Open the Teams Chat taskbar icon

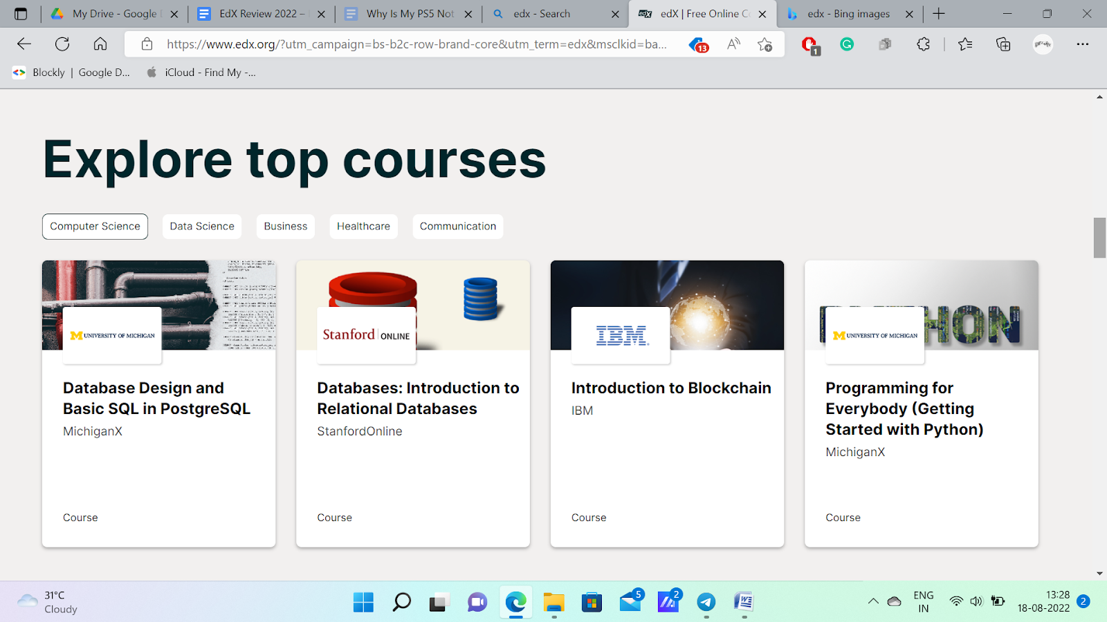tap(477, 603)
